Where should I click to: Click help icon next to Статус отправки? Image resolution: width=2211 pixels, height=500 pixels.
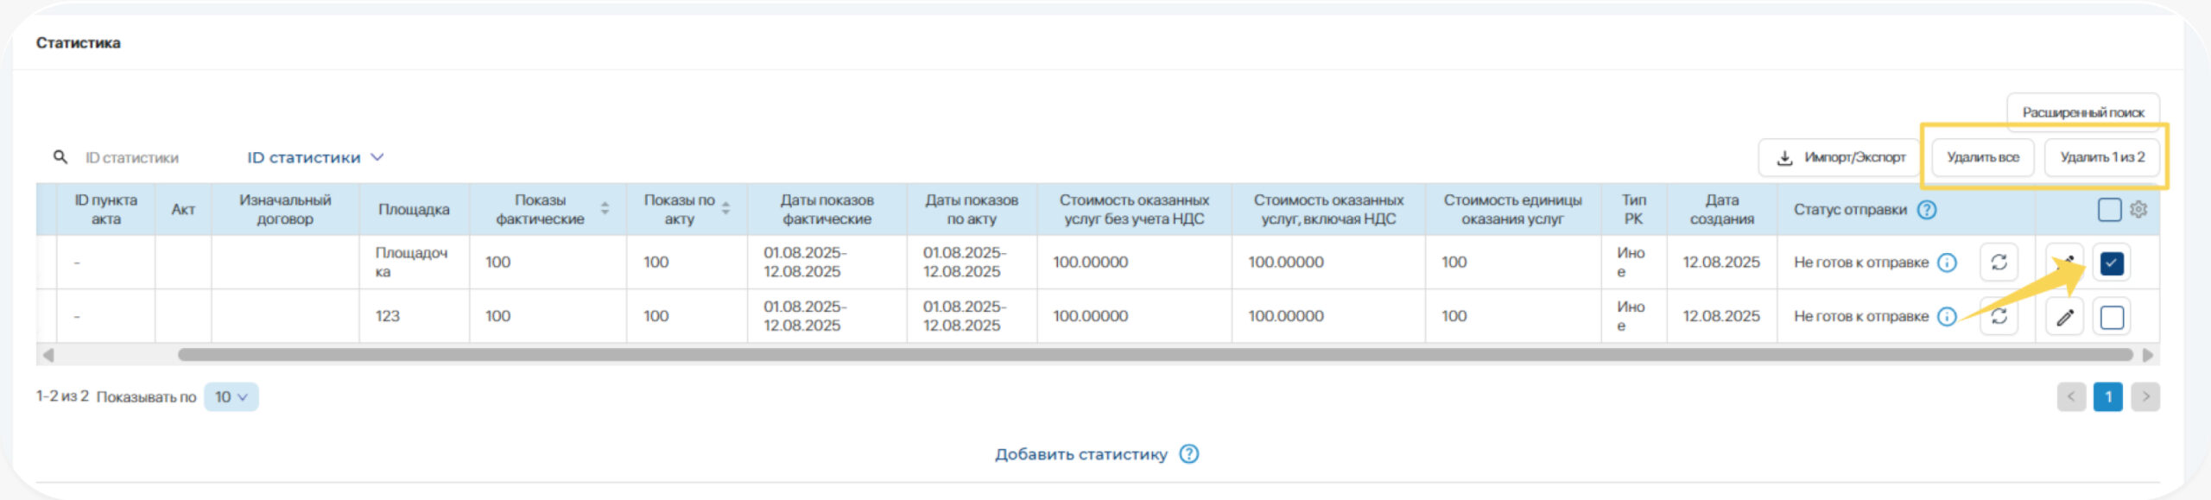pyautogui.click(x=1927, y=210)
